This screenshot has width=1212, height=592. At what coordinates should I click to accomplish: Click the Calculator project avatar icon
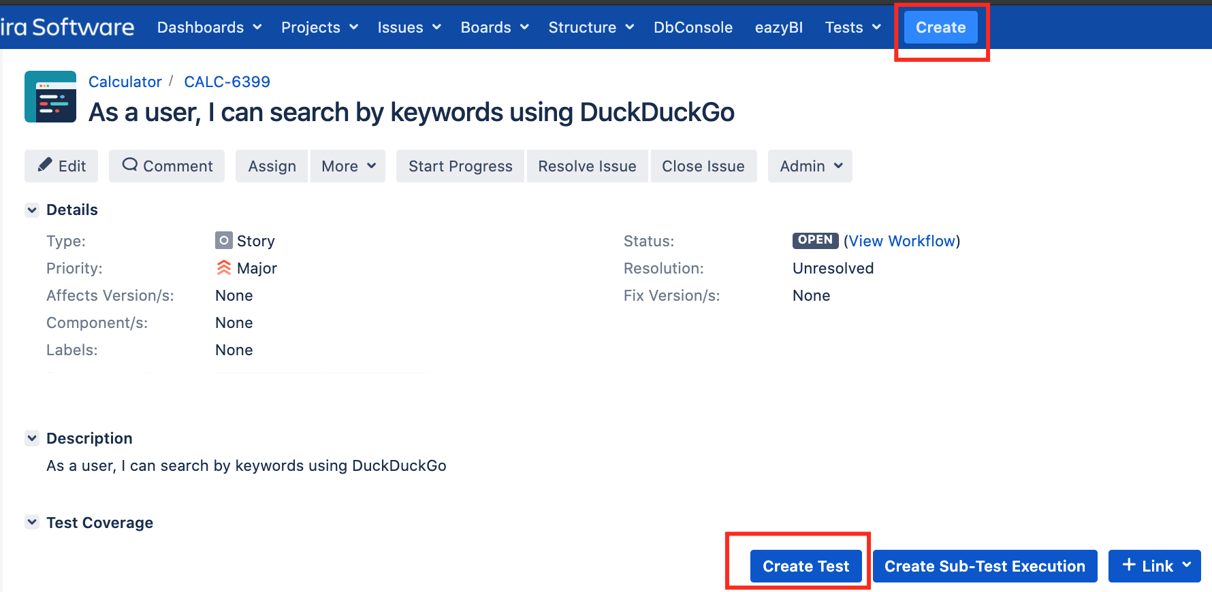point(50,97)
